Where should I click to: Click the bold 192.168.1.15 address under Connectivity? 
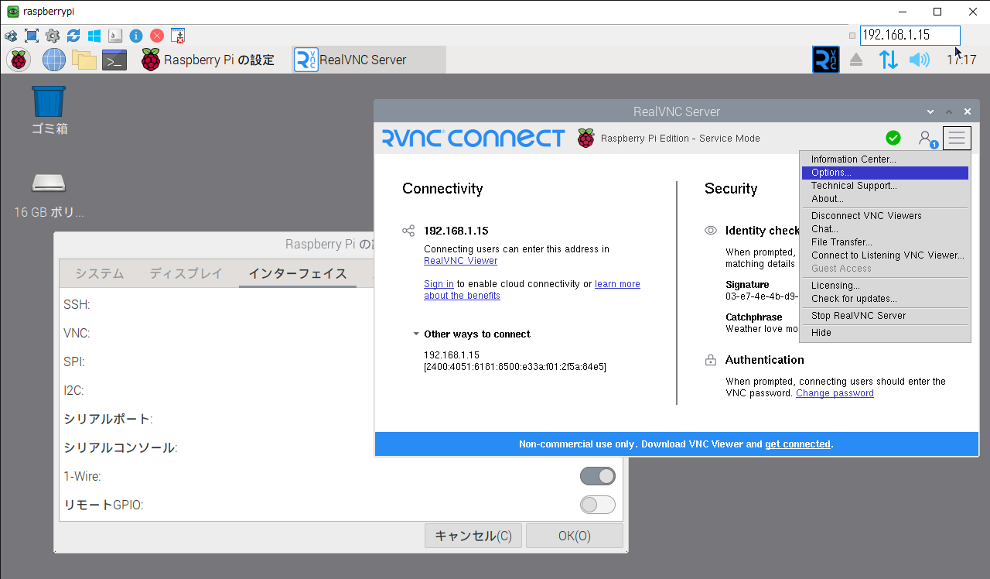point(456,231)
